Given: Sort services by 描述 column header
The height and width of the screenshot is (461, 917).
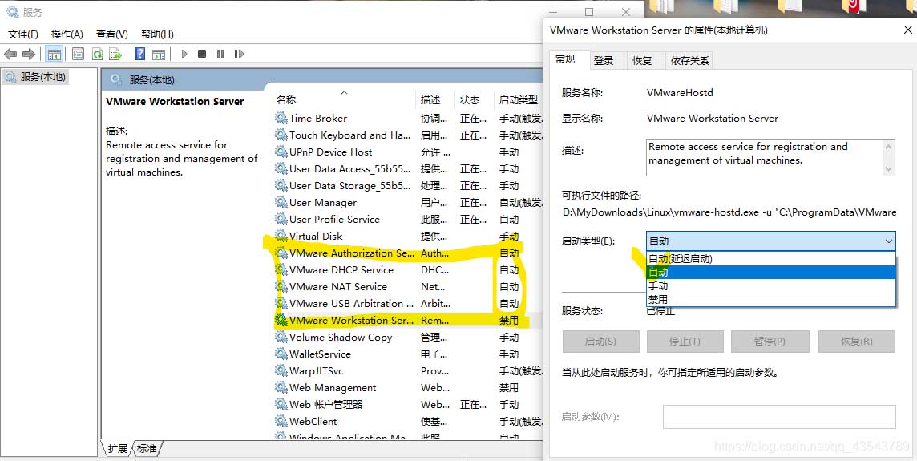Looking at the screenshot, I should pos(435,99).
